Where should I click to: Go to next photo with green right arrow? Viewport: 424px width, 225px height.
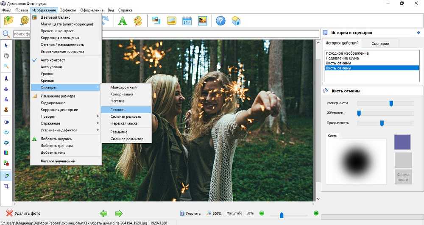(119, 213)
